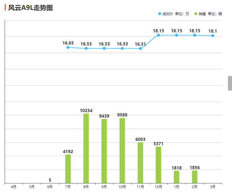232x193 pixels.
Task: Expand the gray side tab on right edge
Action: click(x=230, y=83)
